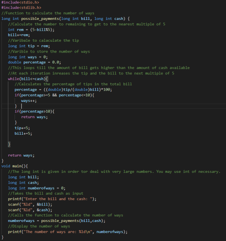
Task: Click the stdlib.h include directive
Action: point(21,7)
